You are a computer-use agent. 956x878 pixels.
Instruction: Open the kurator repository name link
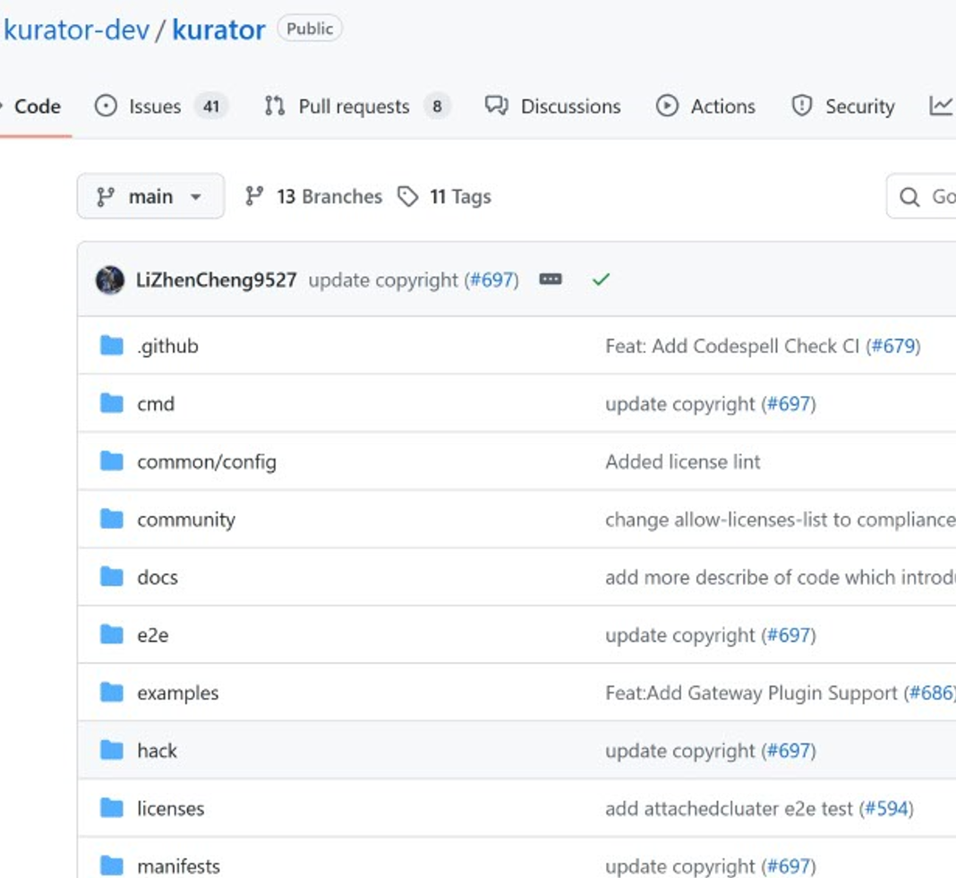219,30
